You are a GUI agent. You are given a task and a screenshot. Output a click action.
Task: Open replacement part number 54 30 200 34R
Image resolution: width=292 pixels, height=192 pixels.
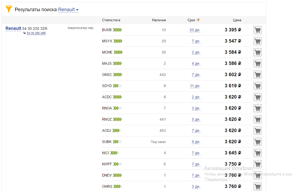click(36, 33)
